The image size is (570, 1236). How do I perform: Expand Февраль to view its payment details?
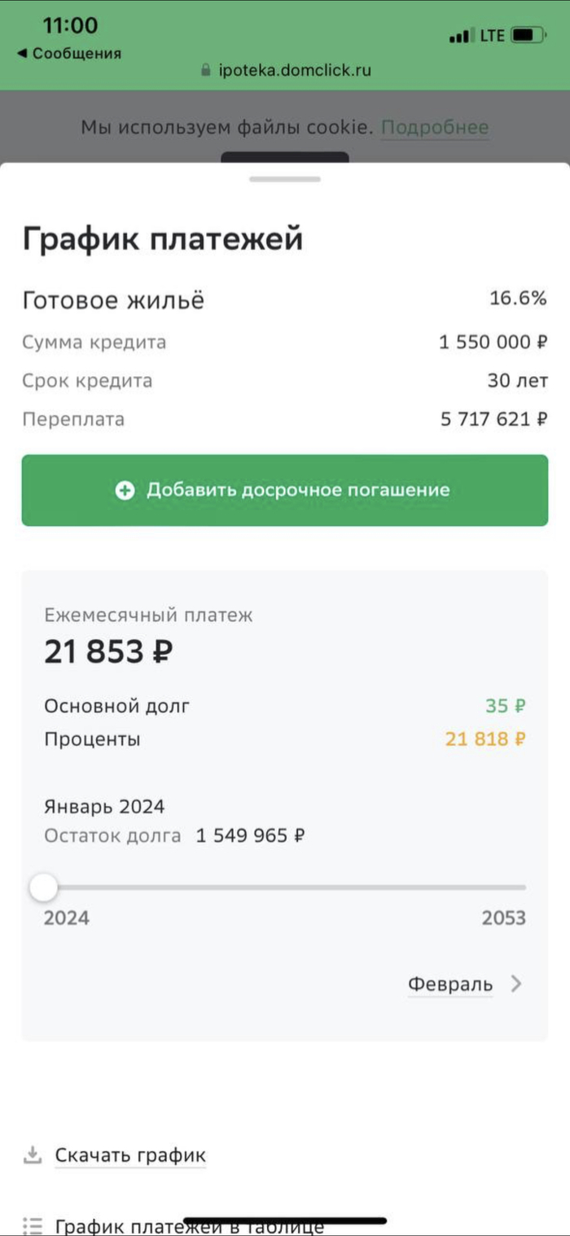449,984
